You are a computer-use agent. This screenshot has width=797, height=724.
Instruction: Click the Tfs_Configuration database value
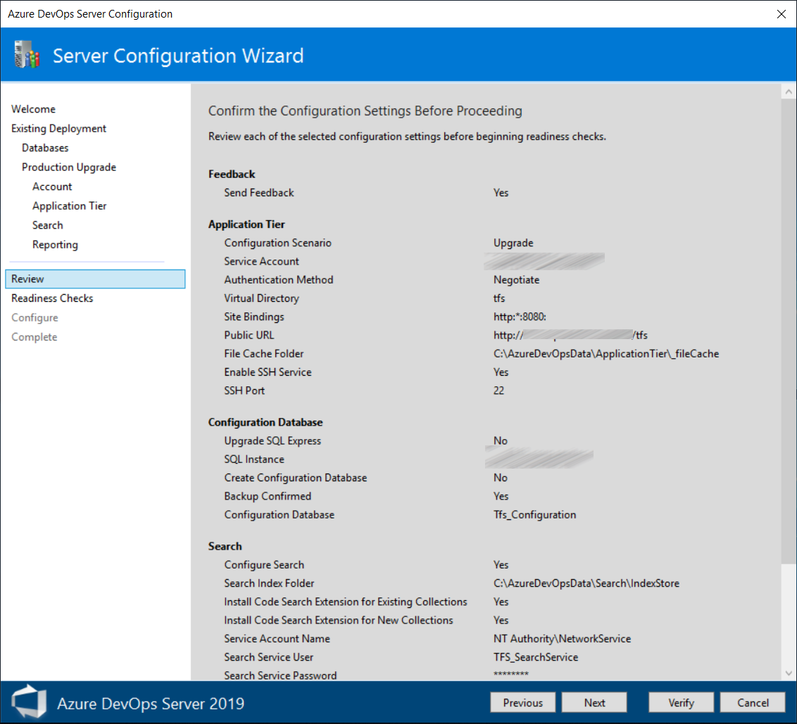pos(534,515)
